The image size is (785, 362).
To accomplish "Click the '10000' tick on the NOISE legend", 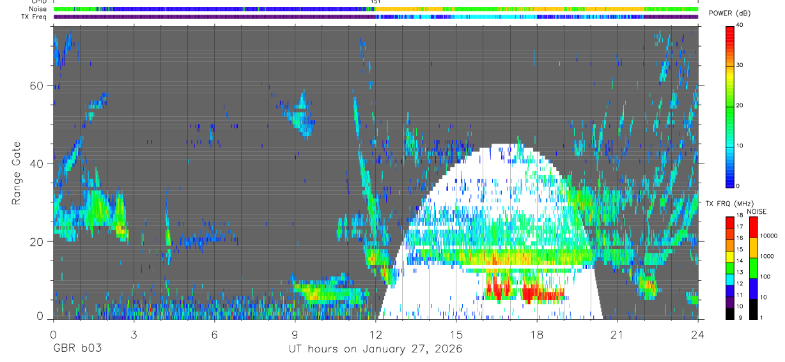I will click(x=768, y=236).
